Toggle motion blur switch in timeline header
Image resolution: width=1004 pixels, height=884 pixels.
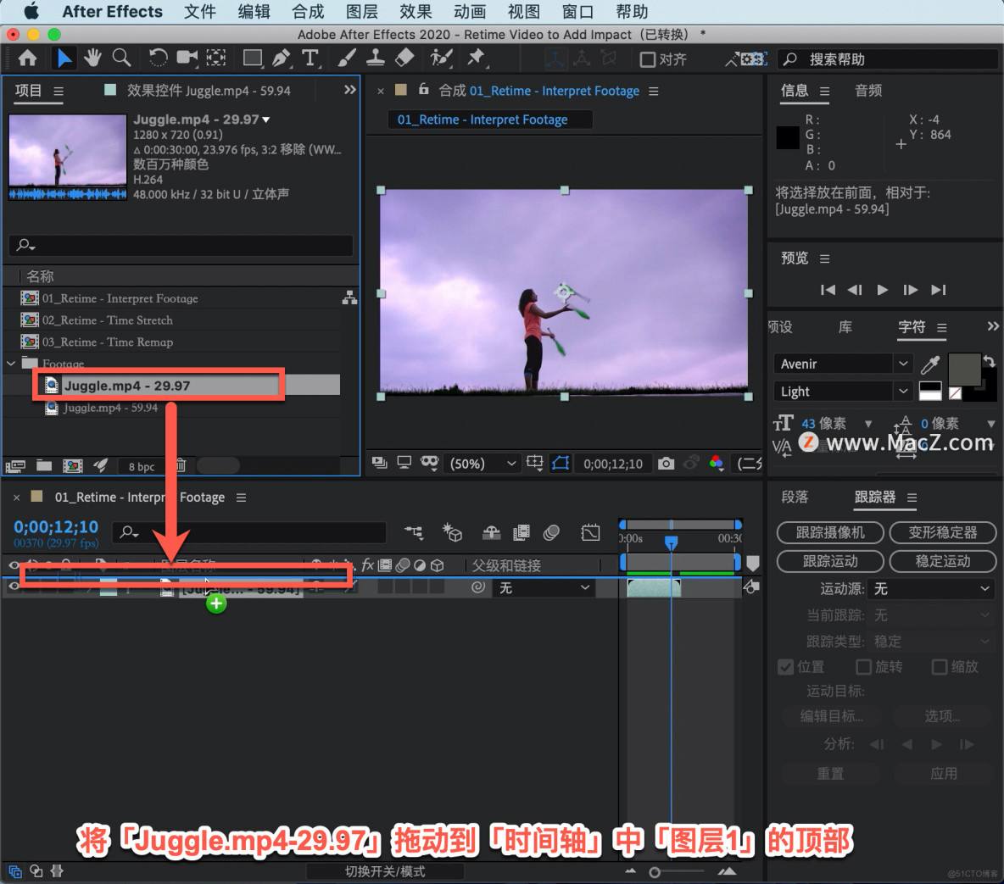pos(551,532)
